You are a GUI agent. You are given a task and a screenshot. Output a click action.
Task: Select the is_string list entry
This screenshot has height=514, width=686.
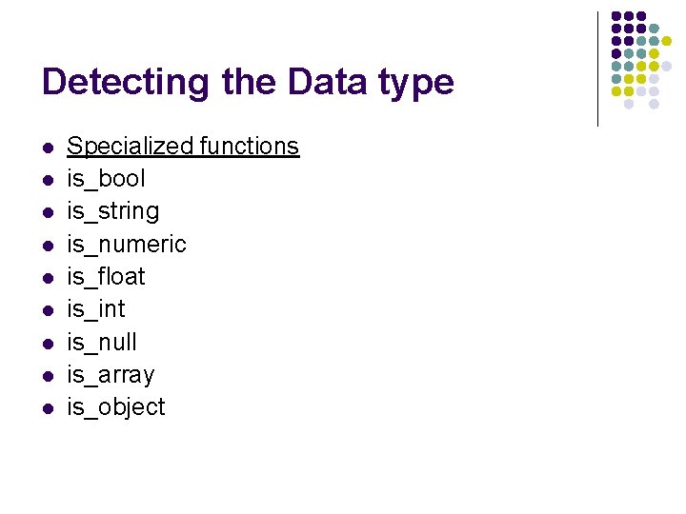(x=112, y=210)
